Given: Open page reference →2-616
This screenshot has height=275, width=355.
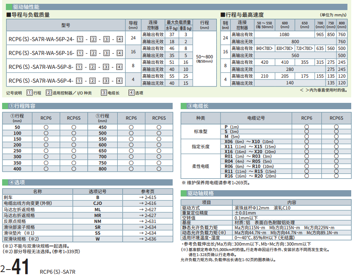Looking at the screenshot, I should coord(147,203).
